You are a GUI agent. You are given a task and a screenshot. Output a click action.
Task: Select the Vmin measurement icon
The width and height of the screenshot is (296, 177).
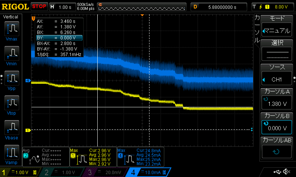point(11,54)
